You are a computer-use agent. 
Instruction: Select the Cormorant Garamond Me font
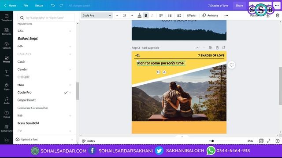(33, 108)
